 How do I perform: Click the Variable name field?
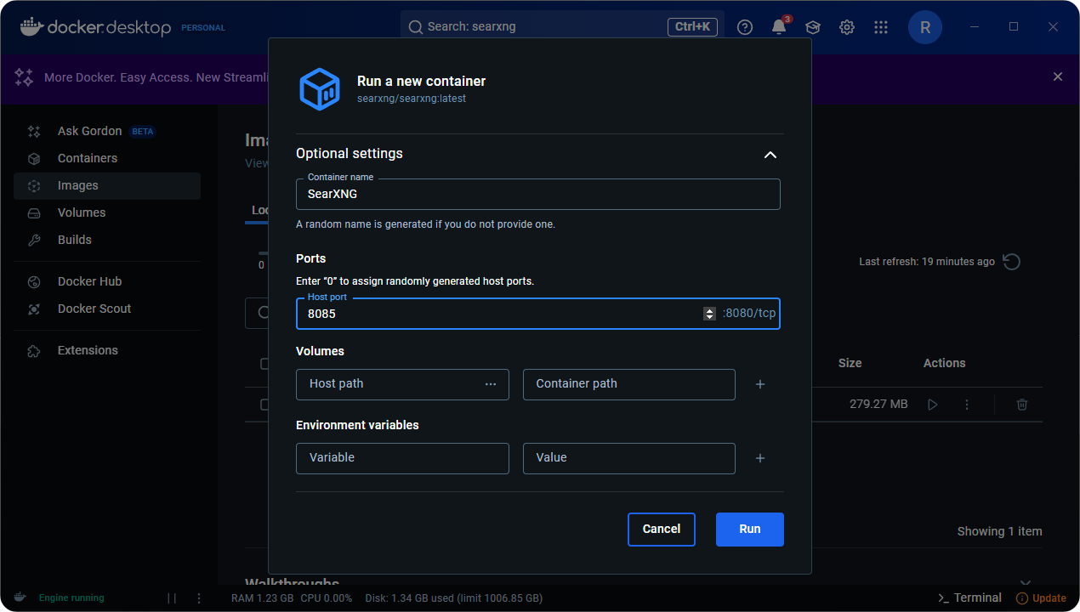coord(402,458)
